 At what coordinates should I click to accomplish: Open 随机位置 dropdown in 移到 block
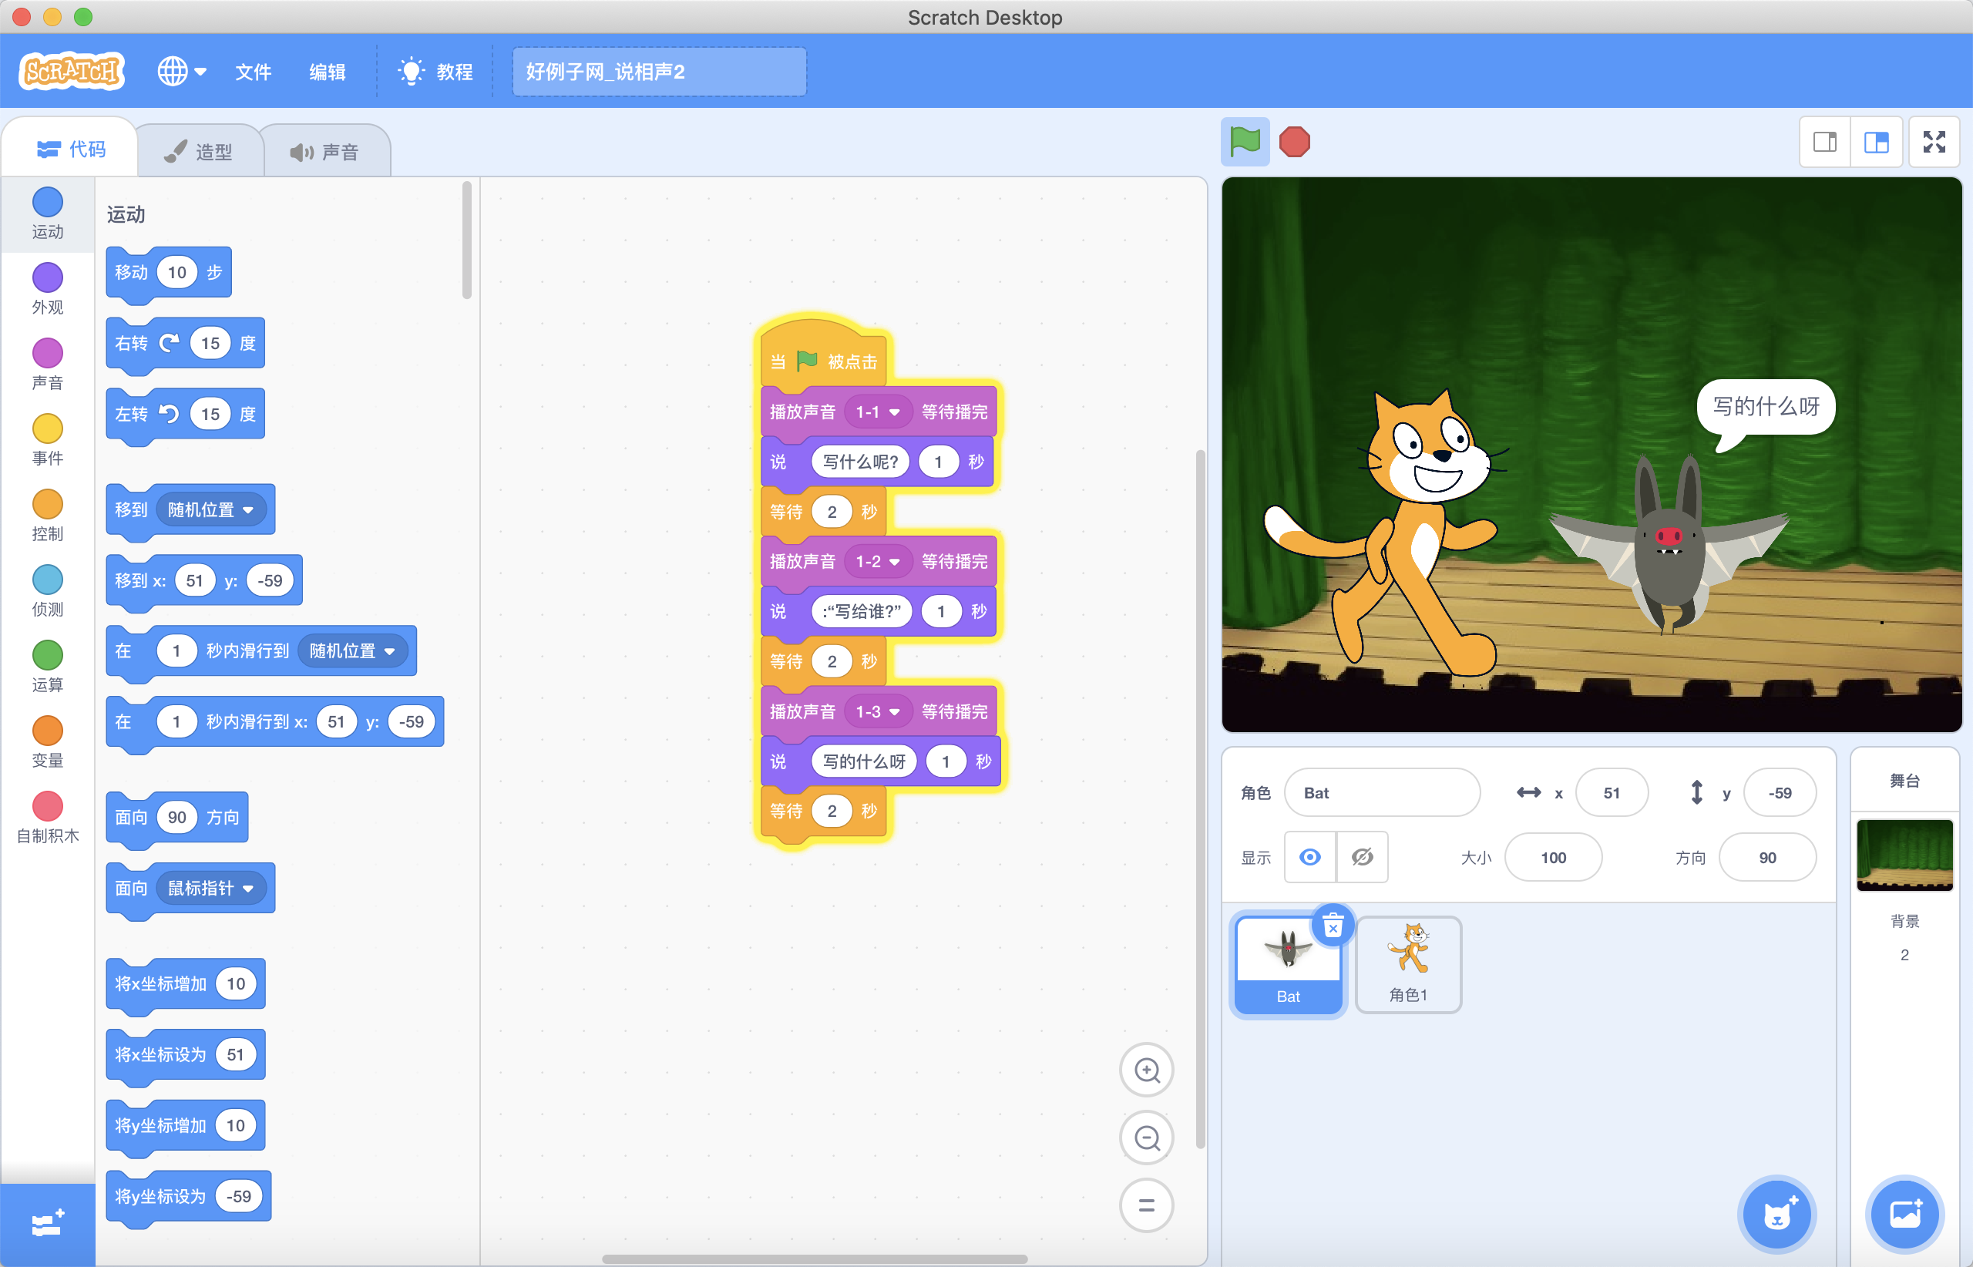[x=210, y=509]
